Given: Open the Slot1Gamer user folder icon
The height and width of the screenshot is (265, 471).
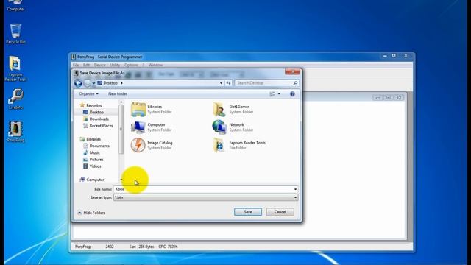Looking at the screenshot, I should (x=219, y=109).
